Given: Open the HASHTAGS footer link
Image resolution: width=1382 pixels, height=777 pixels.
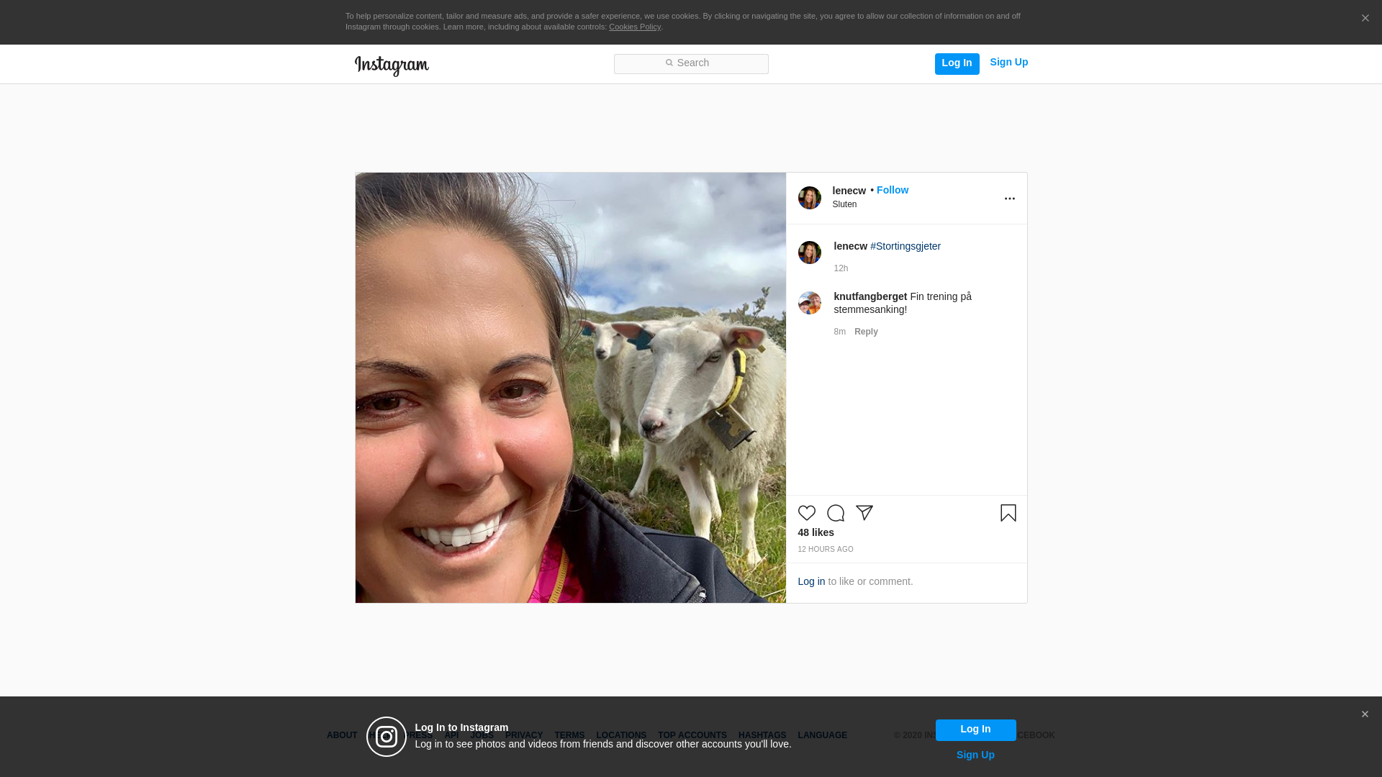Looking at the screenshot, I should pos(762,735).
